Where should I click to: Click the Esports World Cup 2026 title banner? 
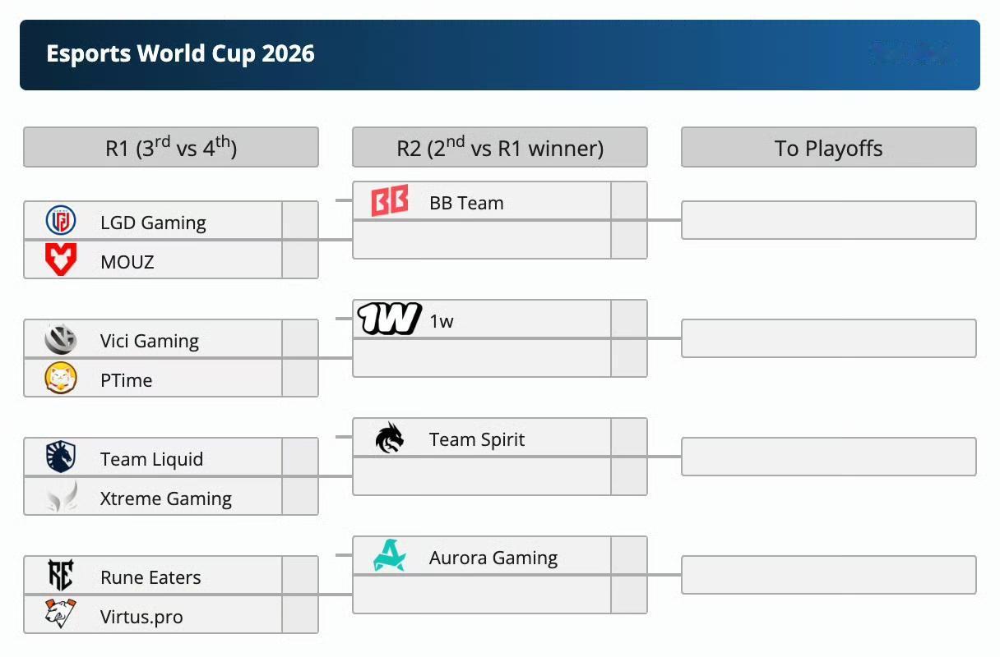500,55
